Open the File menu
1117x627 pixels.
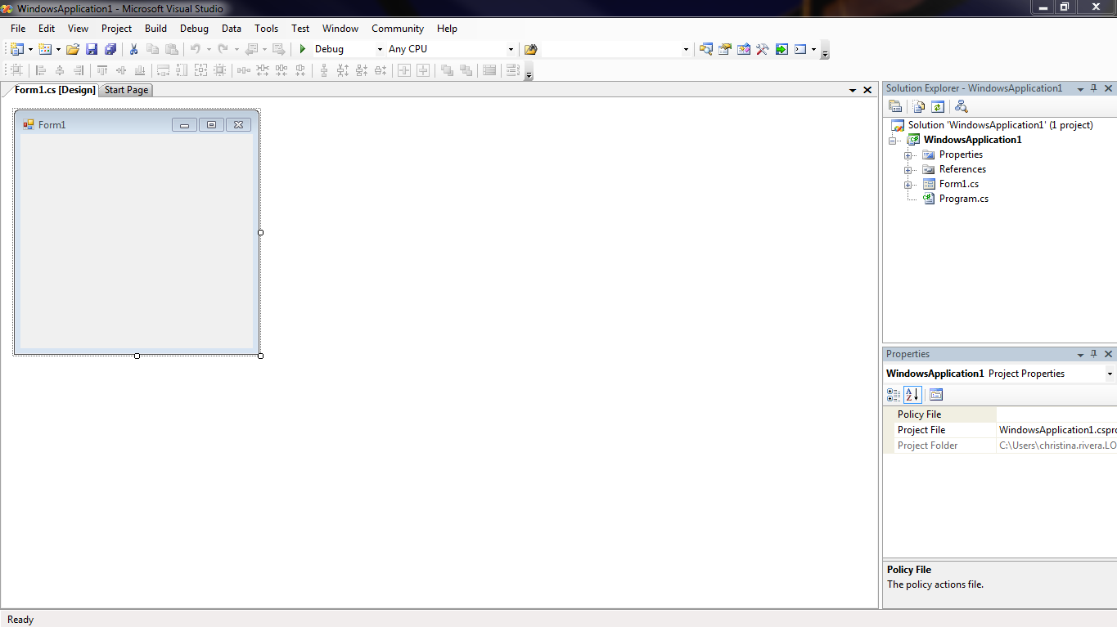pyautogui.click(x=18, y=28)
